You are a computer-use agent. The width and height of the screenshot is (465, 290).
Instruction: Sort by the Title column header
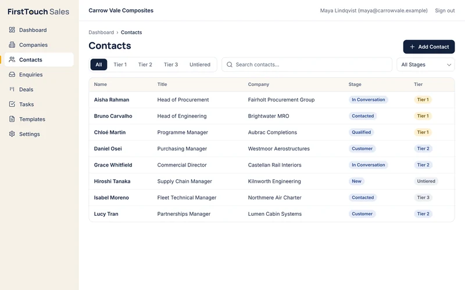(x=162, y=84)
